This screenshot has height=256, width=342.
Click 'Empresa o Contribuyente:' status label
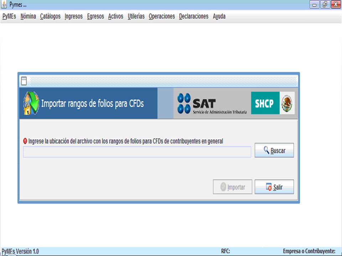(309, 251)
